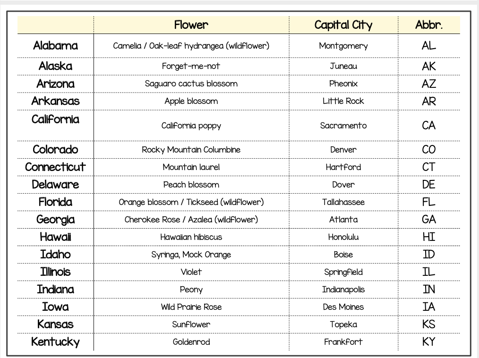Viewport: 479px width, 358px height.
Task: Select the Colorado state name cell
Action: (55, 150)
